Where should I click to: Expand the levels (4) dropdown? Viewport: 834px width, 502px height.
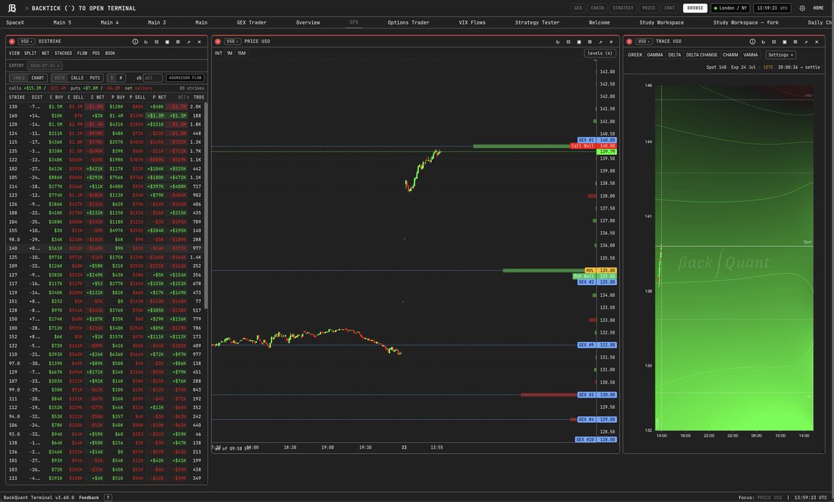[600, 53]
